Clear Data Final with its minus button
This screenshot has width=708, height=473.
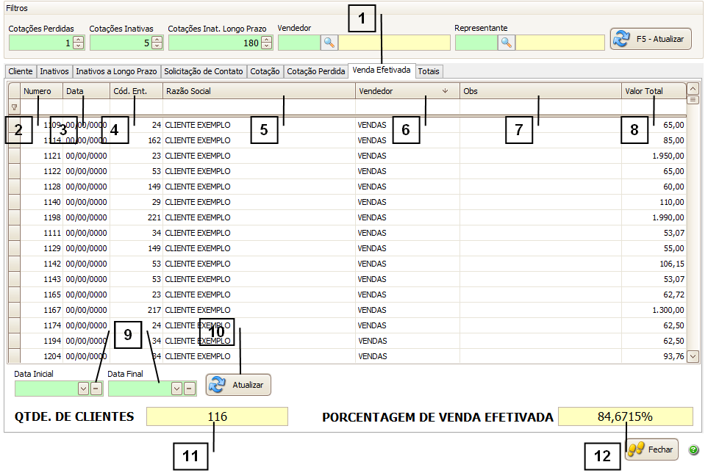coord(189,389)
